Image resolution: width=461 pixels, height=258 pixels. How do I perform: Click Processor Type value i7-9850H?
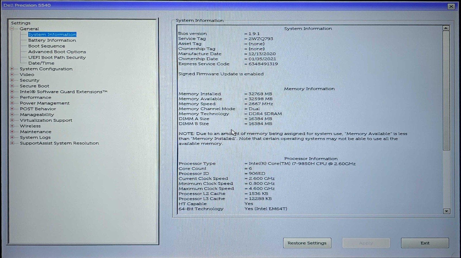coord(302,164)
